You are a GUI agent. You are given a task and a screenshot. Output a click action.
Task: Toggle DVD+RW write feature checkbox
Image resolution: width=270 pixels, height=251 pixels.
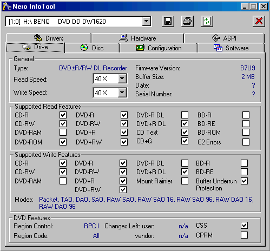123,189
